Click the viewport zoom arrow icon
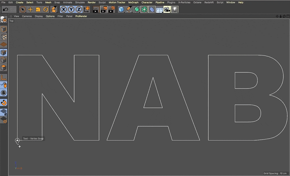290x176 pixels. pyautogui.click(x=281, y=16)
